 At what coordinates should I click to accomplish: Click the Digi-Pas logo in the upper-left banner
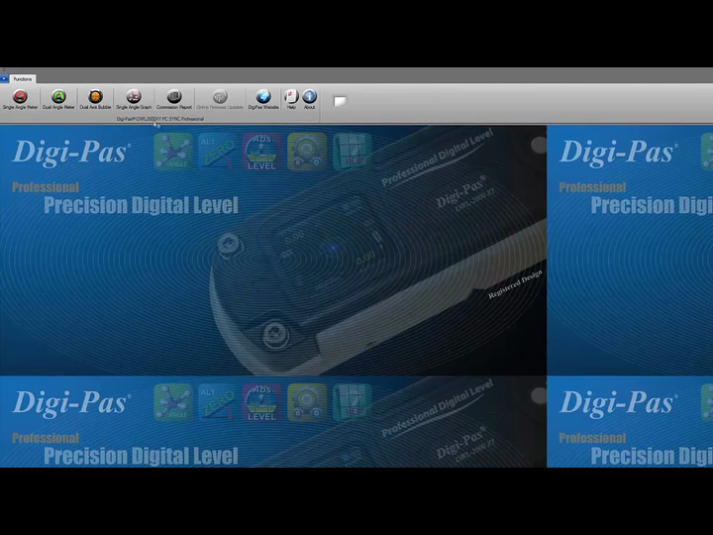click(x=70, y=153)
